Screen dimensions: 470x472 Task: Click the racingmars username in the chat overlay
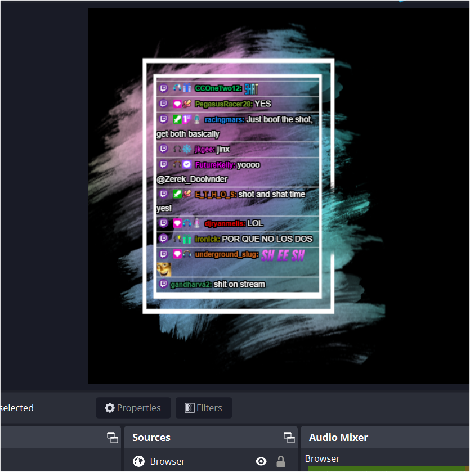tap(224, 119)
